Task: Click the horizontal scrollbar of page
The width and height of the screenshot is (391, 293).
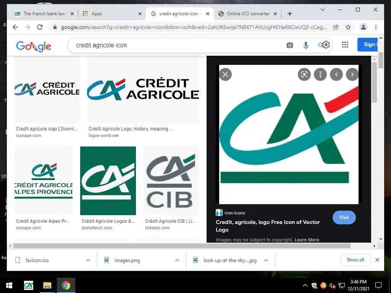Action: [x=182, y=246]
